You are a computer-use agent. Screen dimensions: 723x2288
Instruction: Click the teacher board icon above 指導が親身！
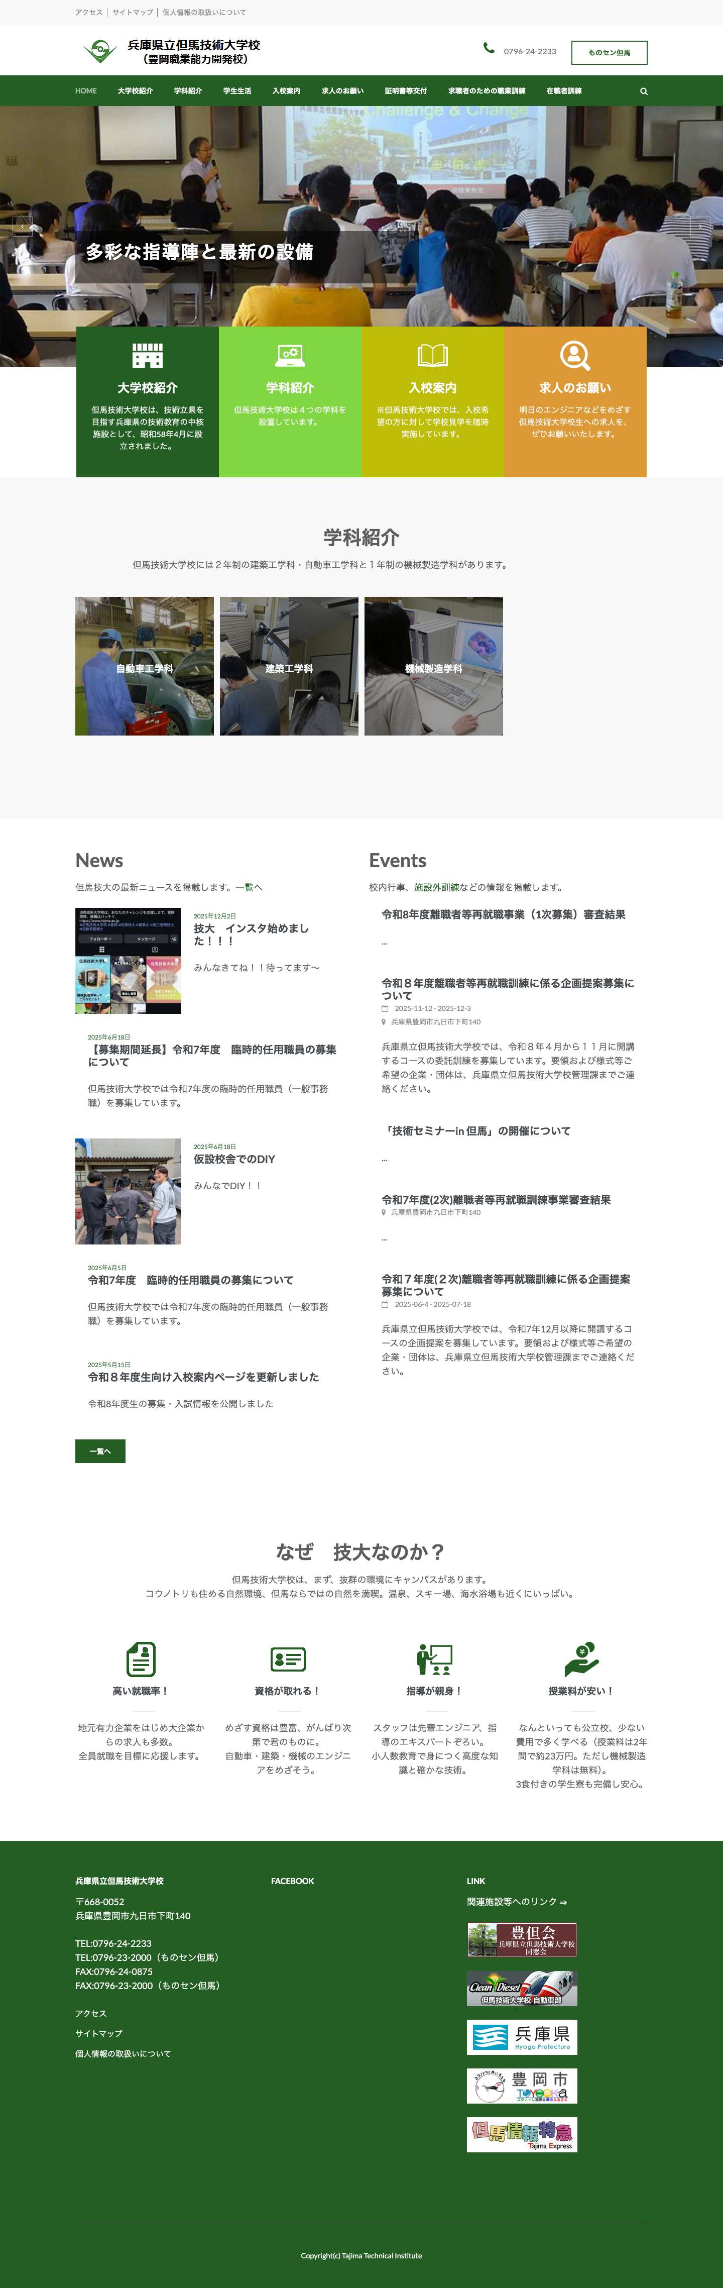[x=434, y=1658]
